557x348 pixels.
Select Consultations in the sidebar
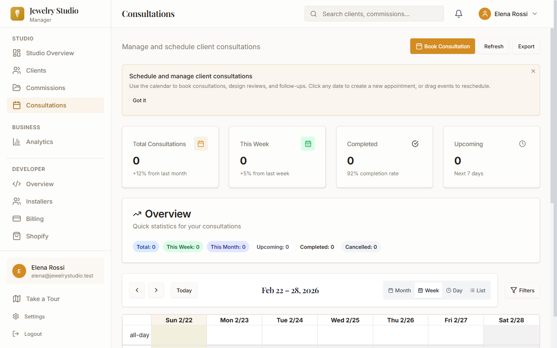46,105
